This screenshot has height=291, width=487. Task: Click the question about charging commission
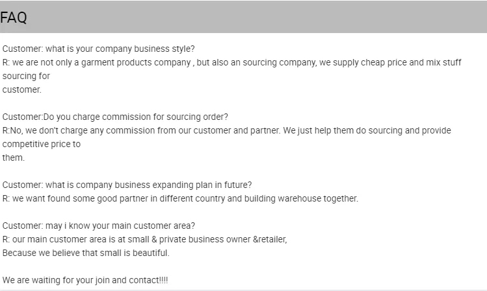click(115, 117)
